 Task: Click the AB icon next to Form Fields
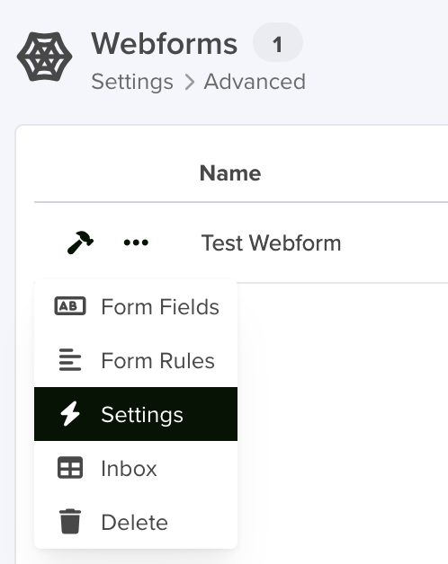[x=70, y=306]
